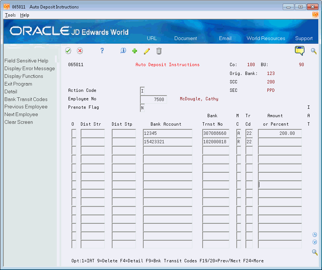The height and width of the screenshot is (270, 322).
Task: Close the Auto Deposit Instructions window
Action: (312, 7)
